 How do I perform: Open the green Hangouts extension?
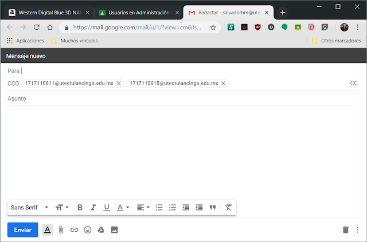284,27
